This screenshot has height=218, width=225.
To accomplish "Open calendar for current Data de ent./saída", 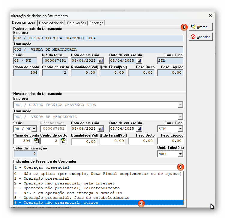I will tap(139, 61).
